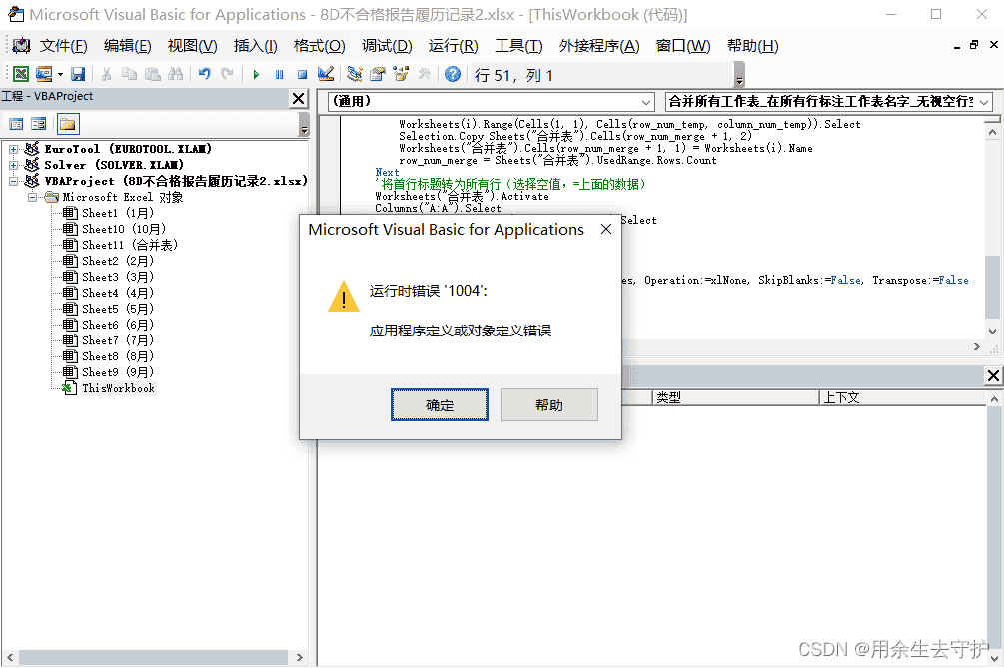Screen dimensions: 1004x668
Task: Click project panel horizontal scrollbar right arrow
Action: point(300,657)
